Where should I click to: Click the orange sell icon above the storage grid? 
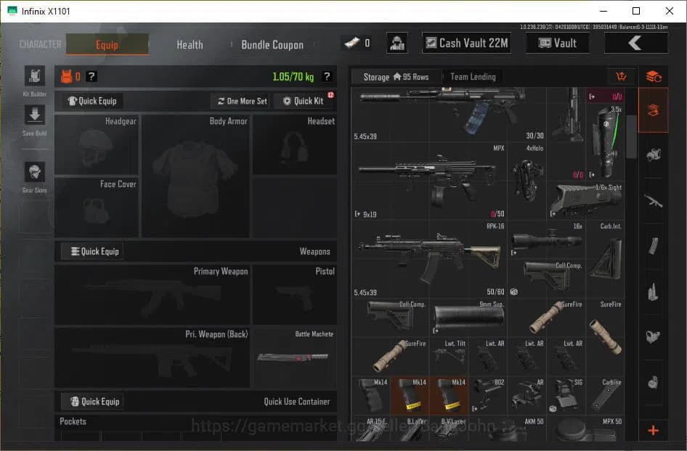(x=621, y=76)
